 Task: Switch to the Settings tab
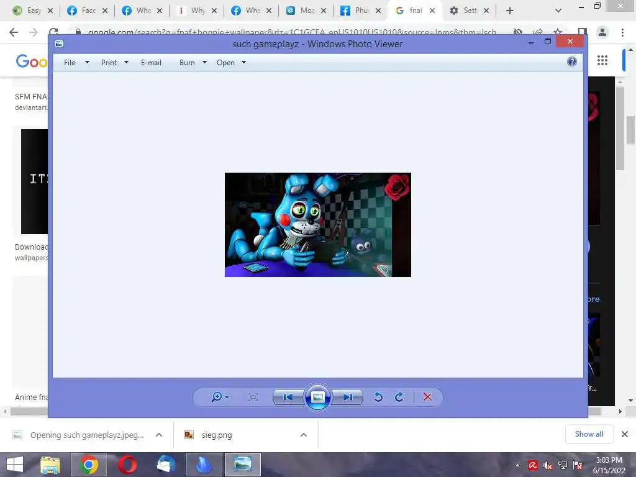click(x=470, y=11)
